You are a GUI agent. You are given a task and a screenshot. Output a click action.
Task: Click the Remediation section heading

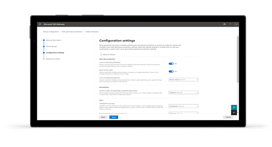pos(104,87)
